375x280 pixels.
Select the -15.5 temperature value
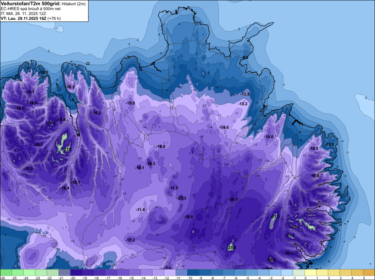point(130,103)
